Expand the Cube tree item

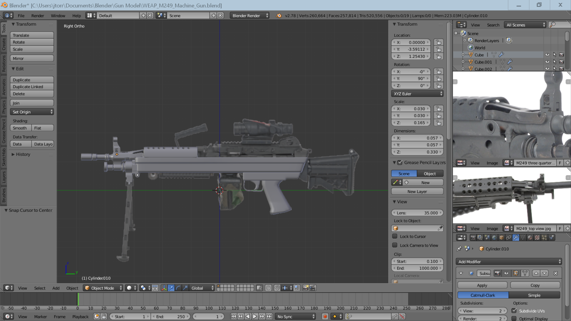coord(463,55)
